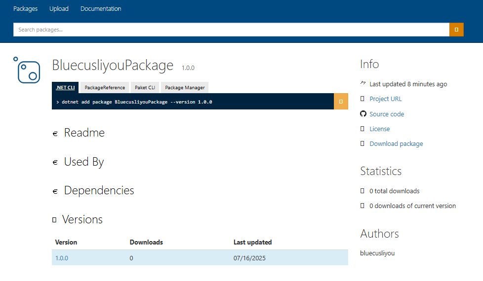
Task: Open the License link
Action: coord(379,129)
